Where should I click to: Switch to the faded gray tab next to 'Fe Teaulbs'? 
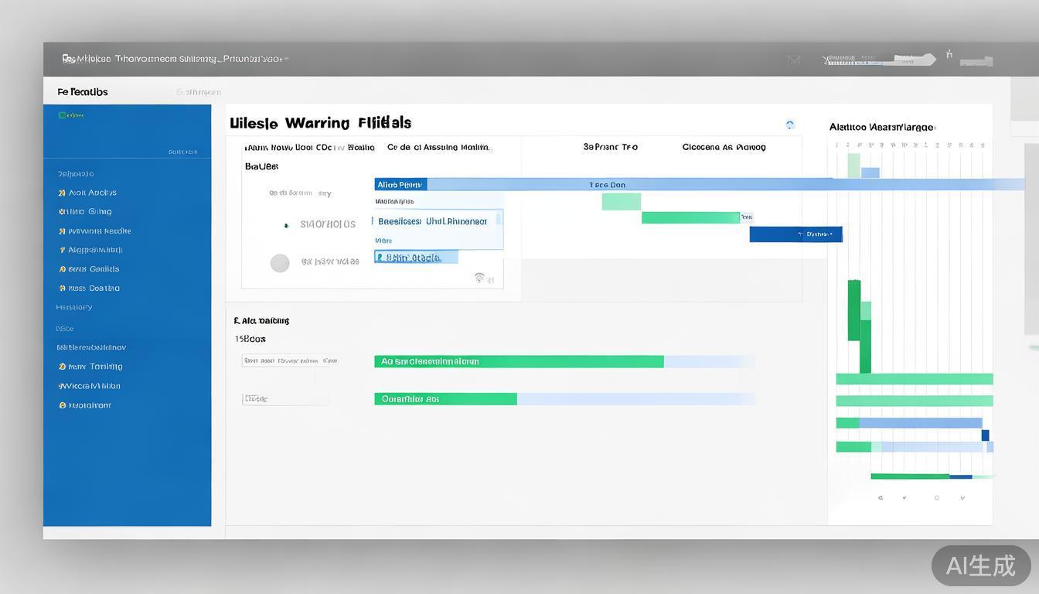pos(198,92)
